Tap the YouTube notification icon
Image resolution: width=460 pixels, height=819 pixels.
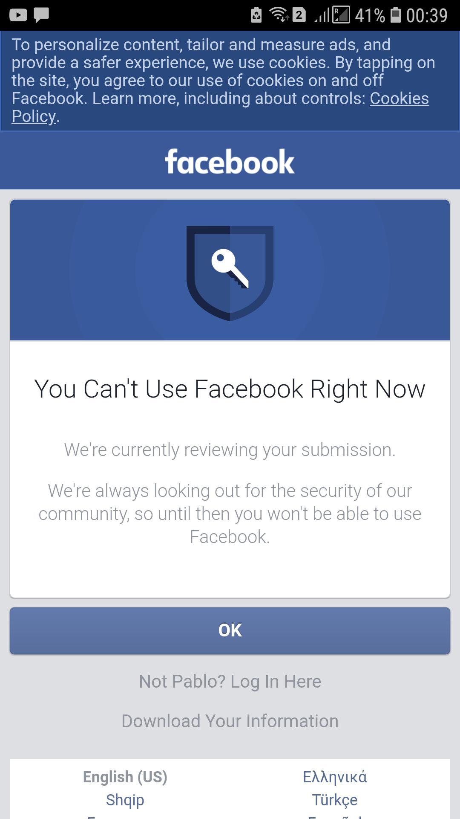[18, 15]
